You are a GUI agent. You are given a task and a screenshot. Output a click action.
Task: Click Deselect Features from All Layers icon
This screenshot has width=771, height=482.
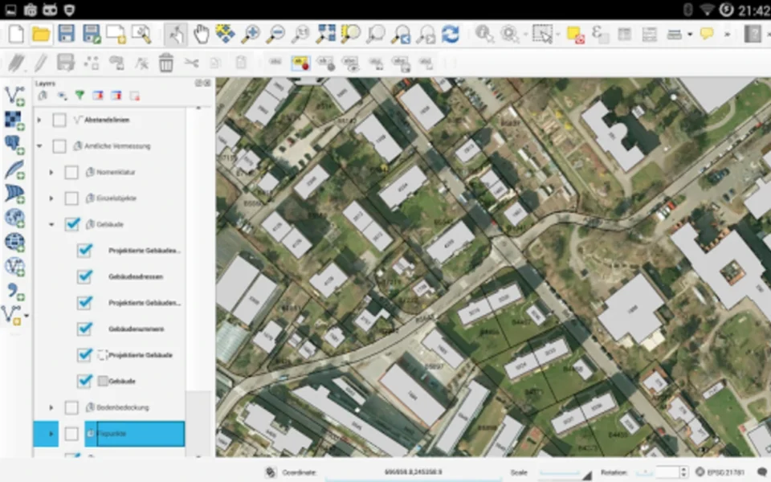pos(575,34)
